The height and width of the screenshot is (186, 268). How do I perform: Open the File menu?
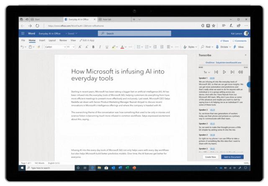[23, 40]
